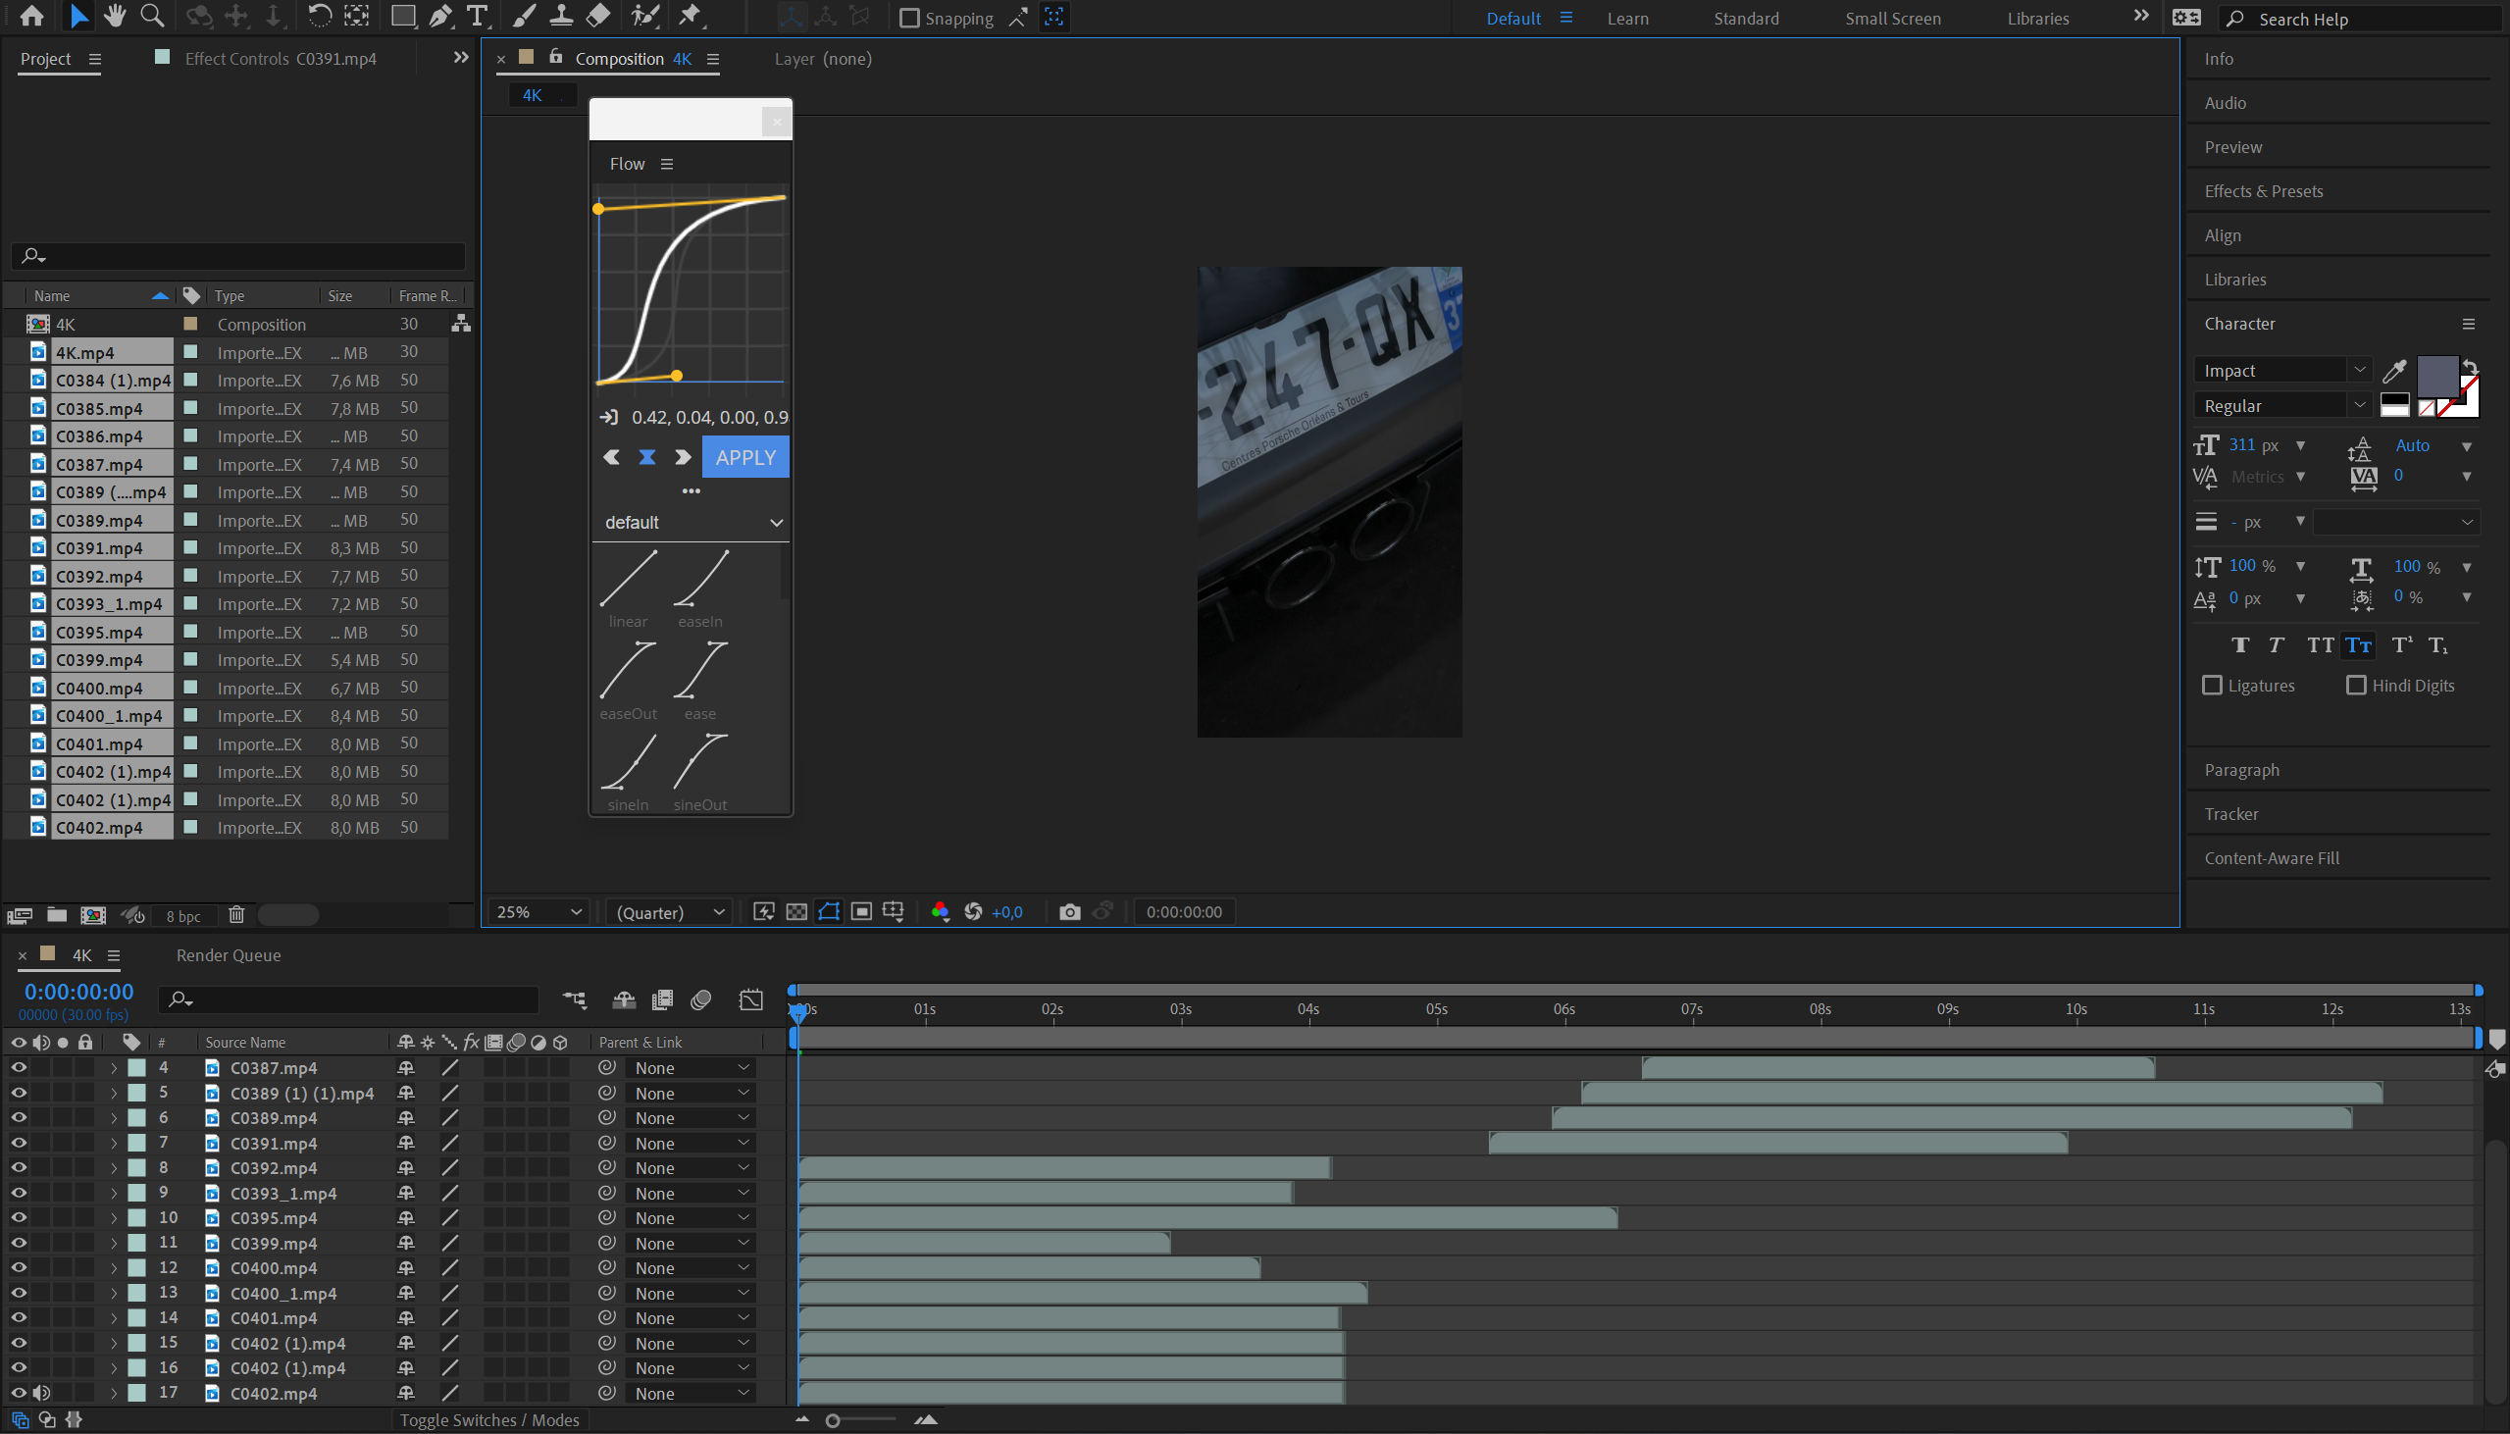Viewport: 2510px width, 1434px height.
Task: Expand layer 8 C0392.mp4 properties
Action: pos(113,1167)
